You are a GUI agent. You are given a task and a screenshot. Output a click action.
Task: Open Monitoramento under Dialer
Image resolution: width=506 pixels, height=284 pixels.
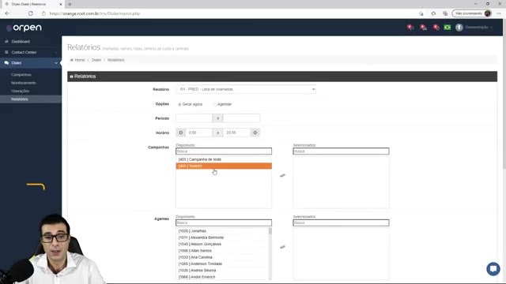click(x=24, y=83)
